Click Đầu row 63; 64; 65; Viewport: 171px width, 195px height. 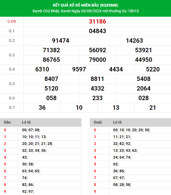[41, 171]
